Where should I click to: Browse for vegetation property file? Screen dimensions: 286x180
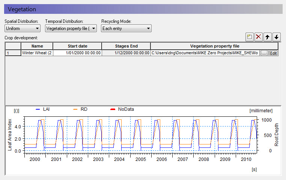tap(264, 53)
